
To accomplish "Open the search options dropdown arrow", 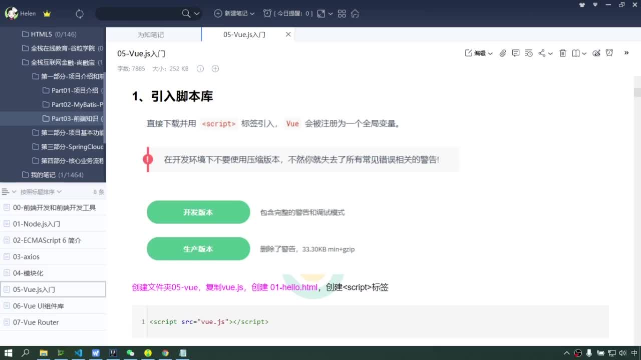I will pos(196,14).
